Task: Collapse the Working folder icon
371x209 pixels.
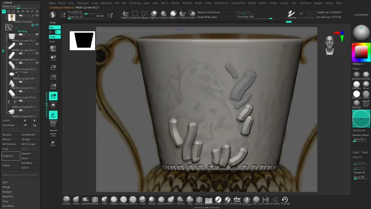Action: pos(9,27)
